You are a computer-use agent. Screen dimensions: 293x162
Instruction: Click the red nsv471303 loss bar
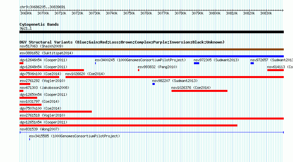click(x=21, y=91)
